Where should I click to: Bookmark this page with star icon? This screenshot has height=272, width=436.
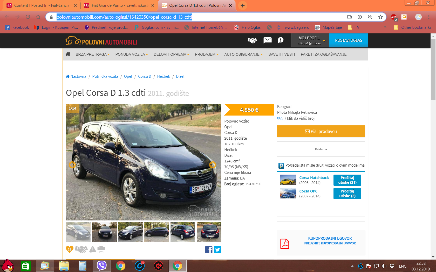[380, 17]
